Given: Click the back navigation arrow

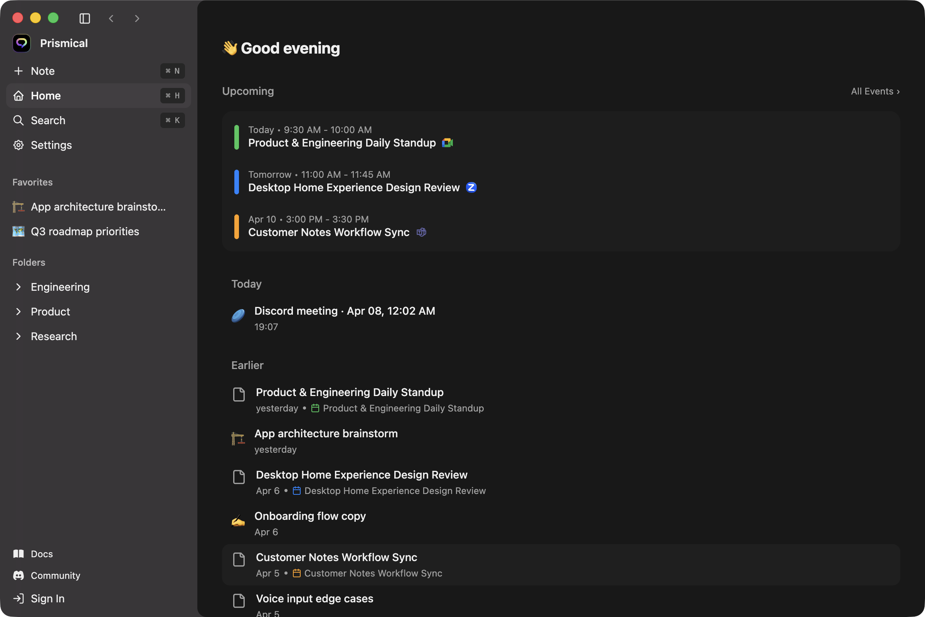Looking at the screenshot, I should (x=111, y=19).
